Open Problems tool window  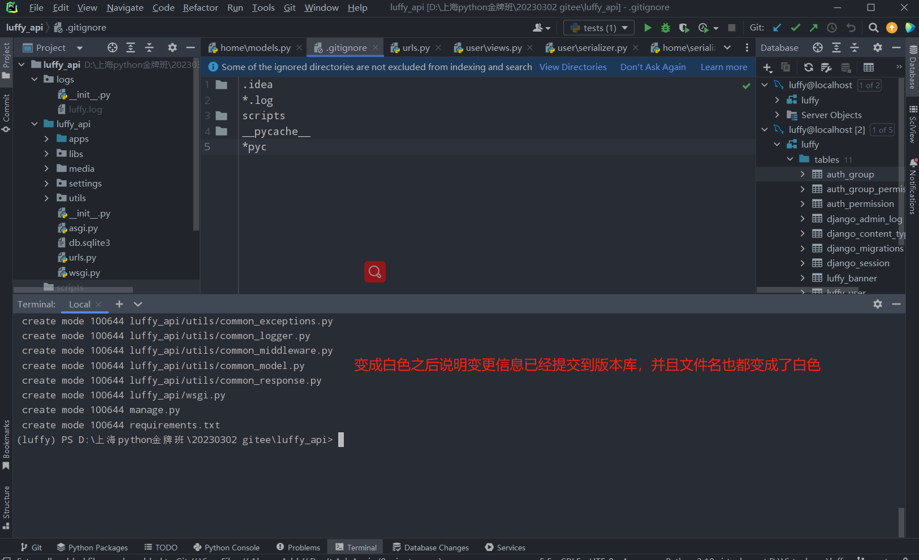pyautogui.click(x=298, y=548)
